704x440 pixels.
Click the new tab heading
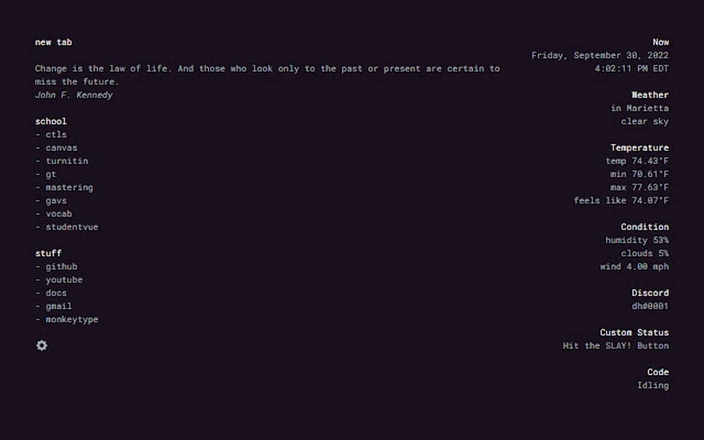click(x=53, y=42)
